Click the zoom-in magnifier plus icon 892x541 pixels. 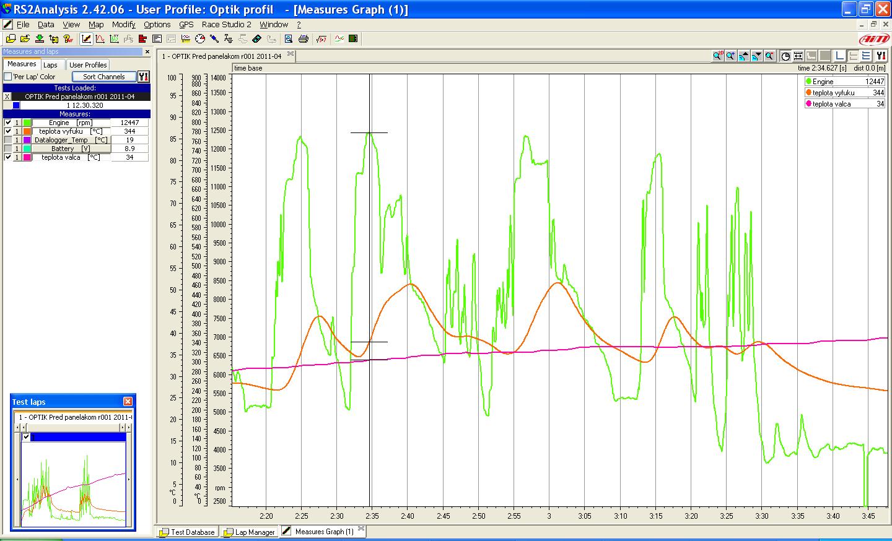point(730,56)
